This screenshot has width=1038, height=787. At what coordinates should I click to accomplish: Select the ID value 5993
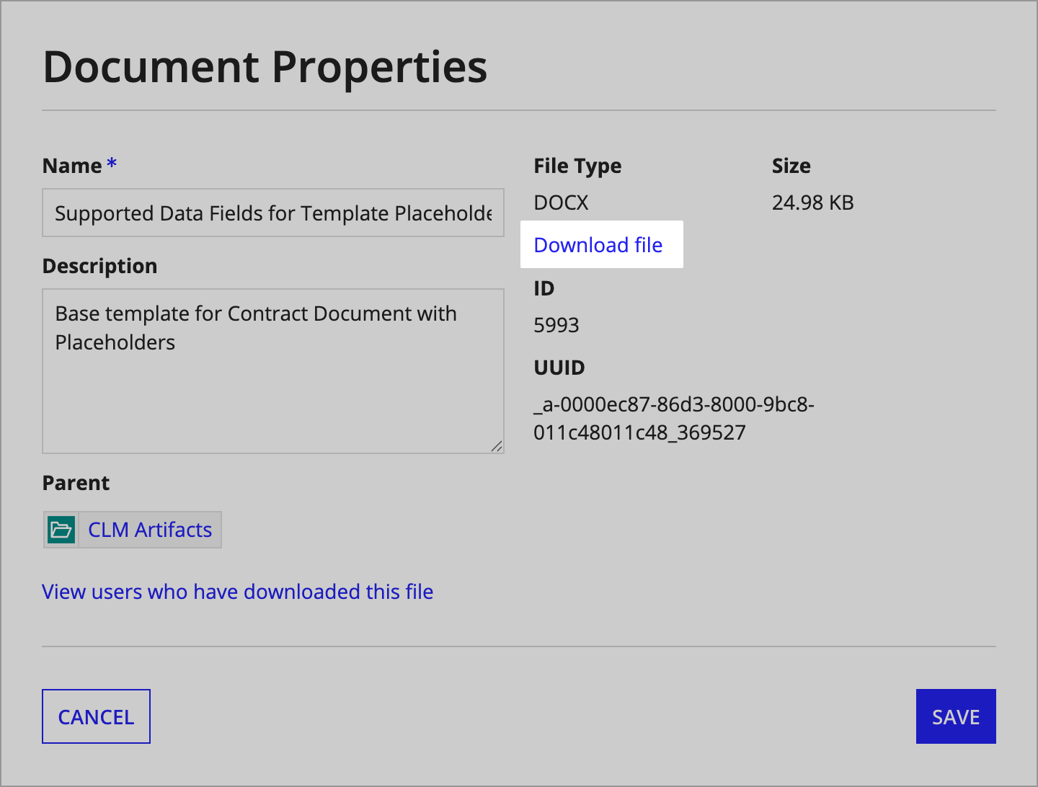(556, 325)
